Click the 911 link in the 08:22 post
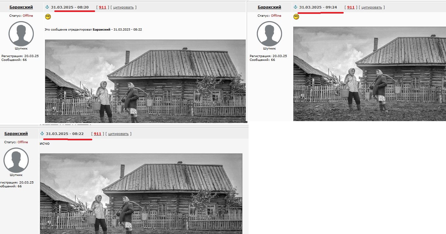This screenshot has width=446, height=234. (97, 134)
